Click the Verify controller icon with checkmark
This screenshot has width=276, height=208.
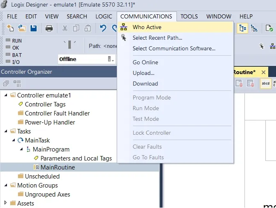point(269,28)
